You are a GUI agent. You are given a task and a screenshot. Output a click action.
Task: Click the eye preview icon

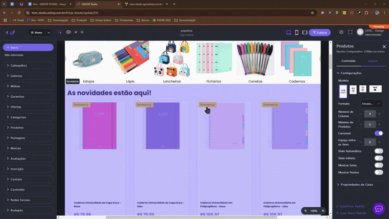(68, 32)
